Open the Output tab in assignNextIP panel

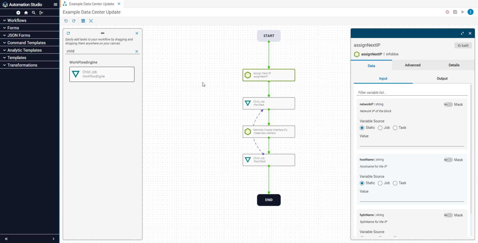[x=442, y=79]
